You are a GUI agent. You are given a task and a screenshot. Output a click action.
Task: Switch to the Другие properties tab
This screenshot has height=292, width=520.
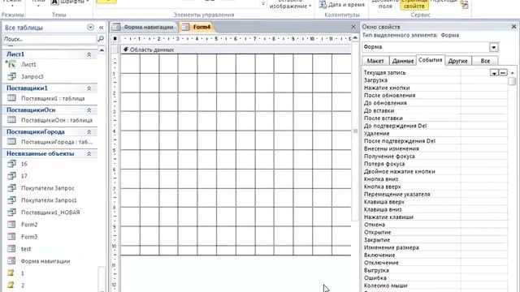458,61
